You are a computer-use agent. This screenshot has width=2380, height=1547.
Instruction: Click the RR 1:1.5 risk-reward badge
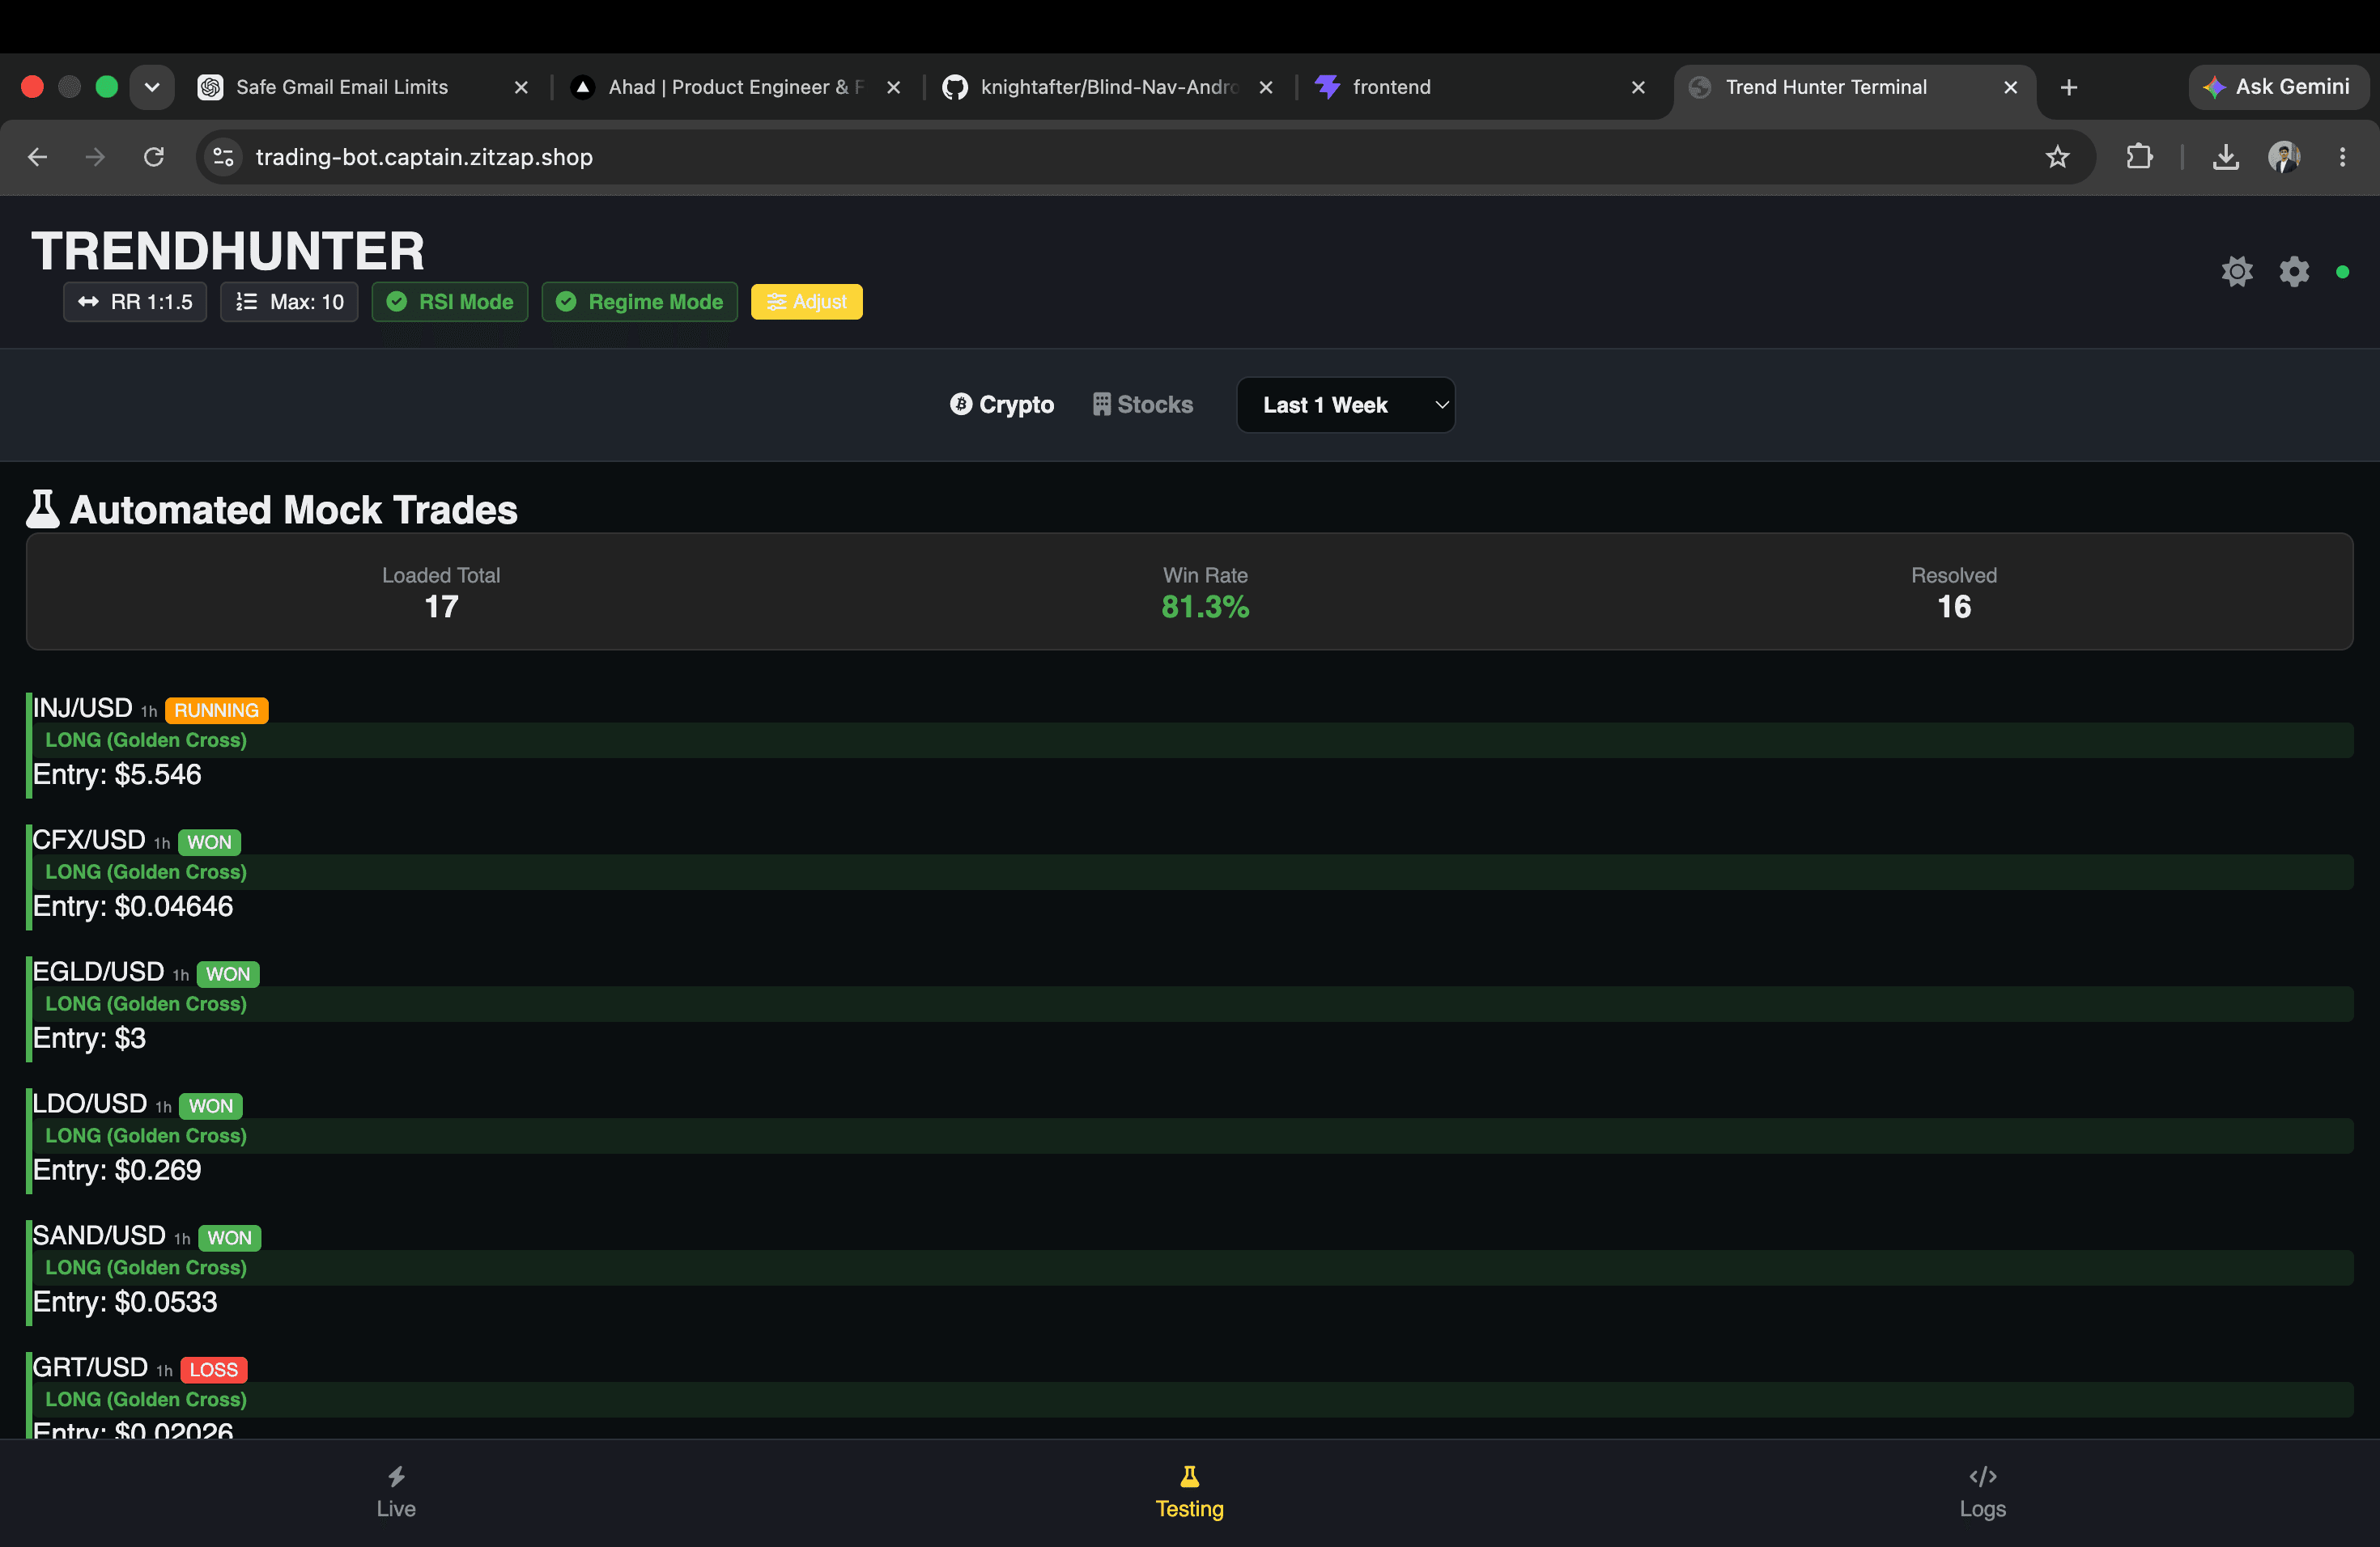pyautogui.click(x=135, y=302)
